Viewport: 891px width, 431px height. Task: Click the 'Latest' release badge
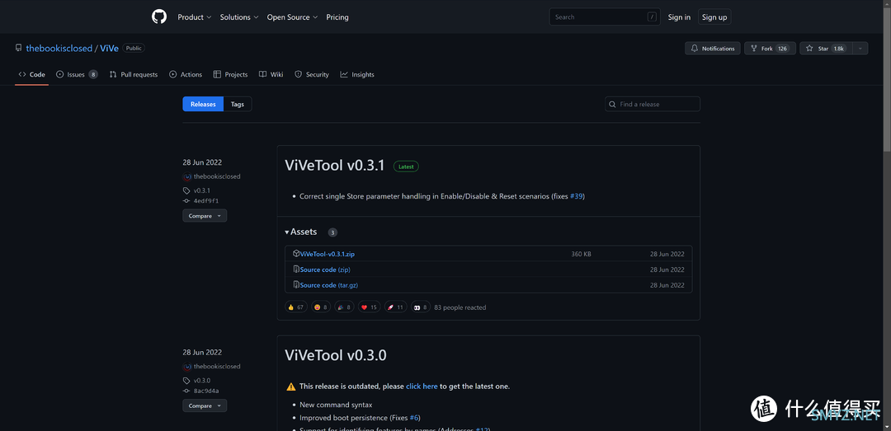click(x=406, y=167)
